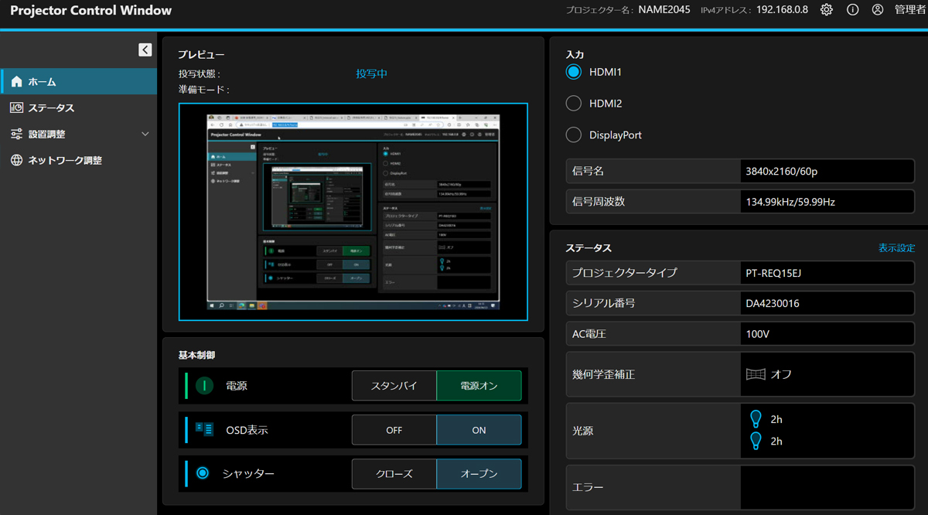Screen dimensions: 928x515
Task: Open settings via the gear icon
Action: coord(827,10)
